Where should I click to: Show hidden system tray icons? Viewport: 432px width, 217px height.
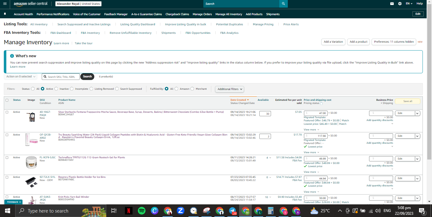point(340,211)
